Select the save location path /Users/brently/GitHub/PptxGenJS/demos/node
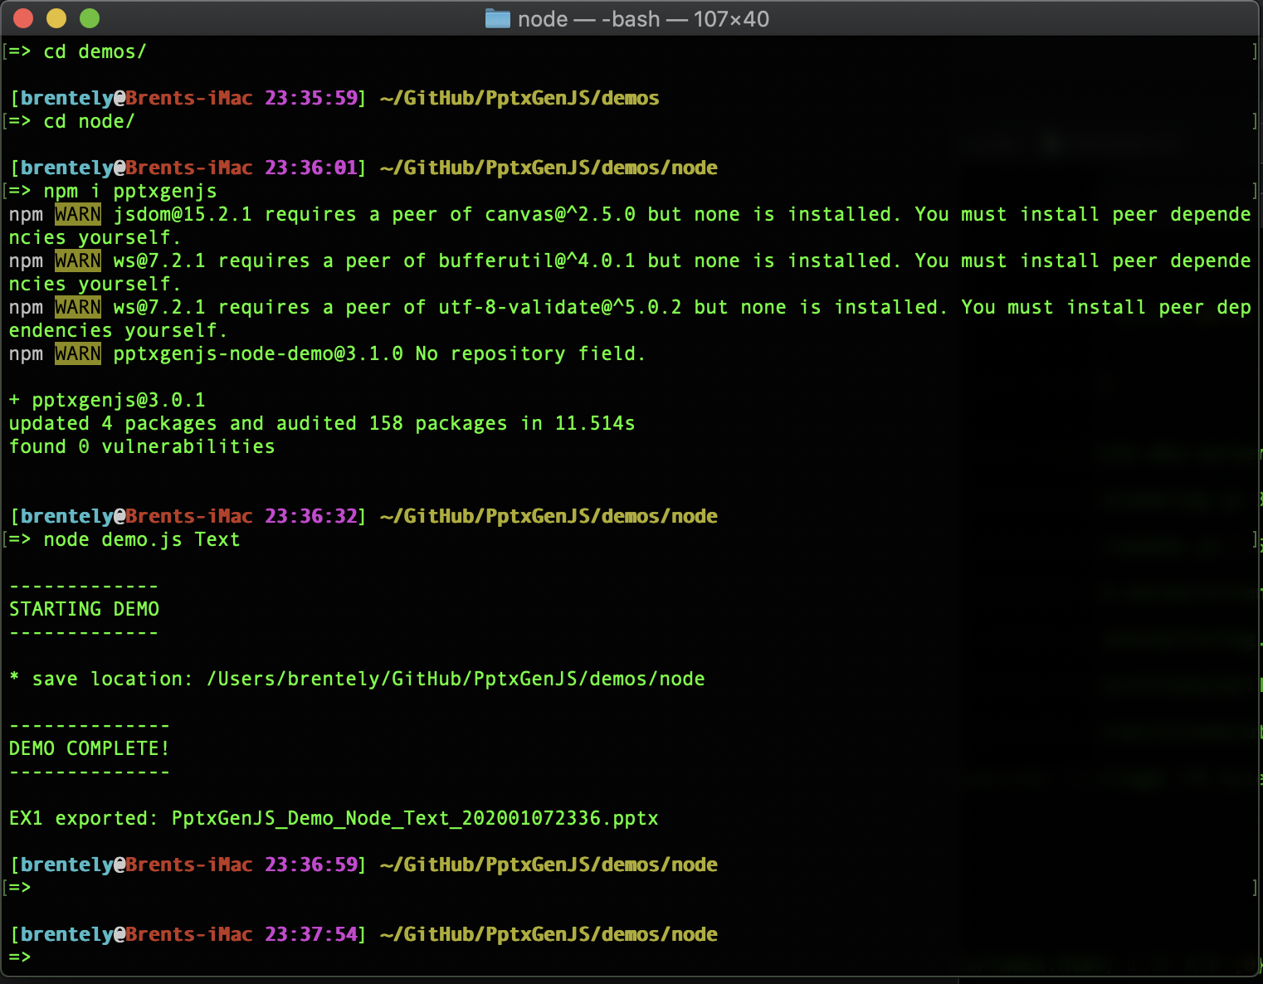This screenshot has width=1263, height=984. click(x=455, y=679)
